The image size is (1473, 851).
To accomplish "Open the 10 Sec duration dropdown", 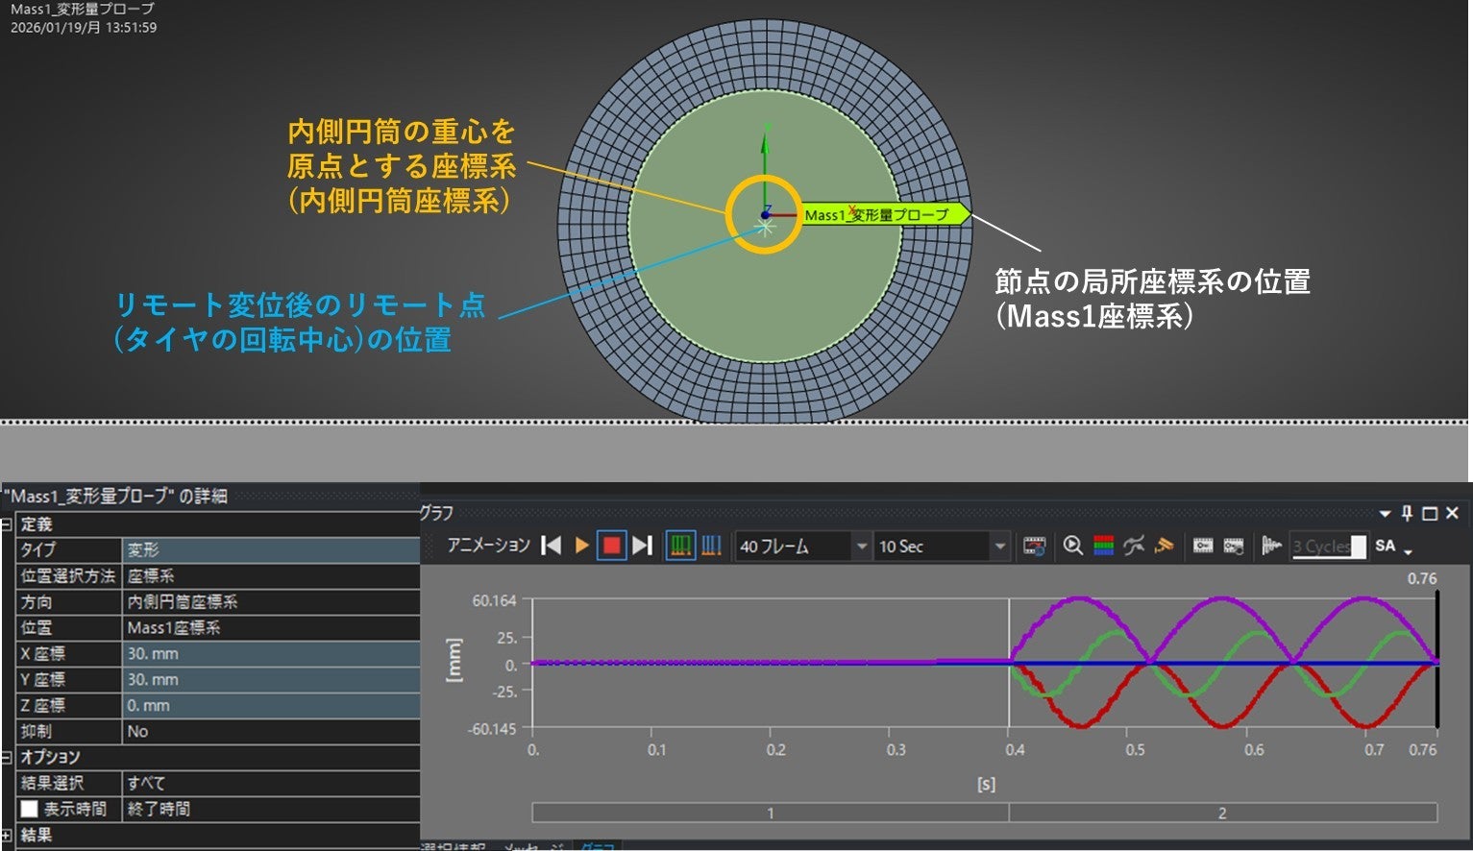I will point(999,547).
